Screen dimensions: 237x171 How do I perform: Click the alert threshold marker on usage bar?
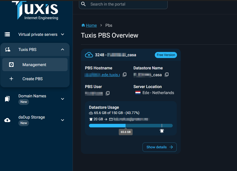point(162,126)
